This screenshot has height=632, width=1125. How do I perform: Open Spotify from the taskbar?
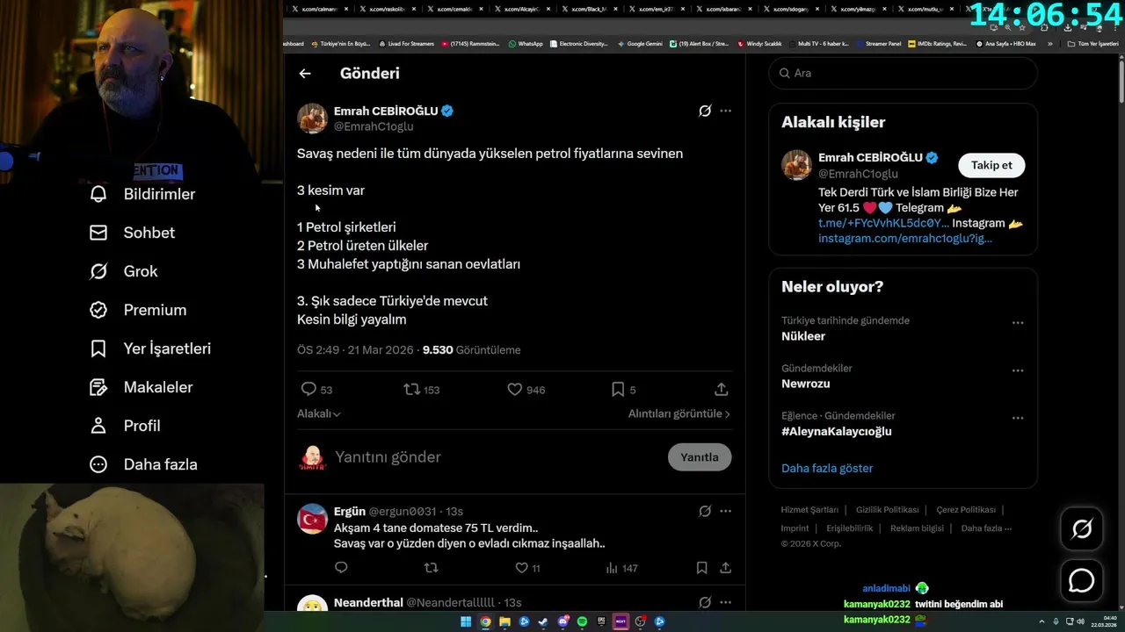582,621
